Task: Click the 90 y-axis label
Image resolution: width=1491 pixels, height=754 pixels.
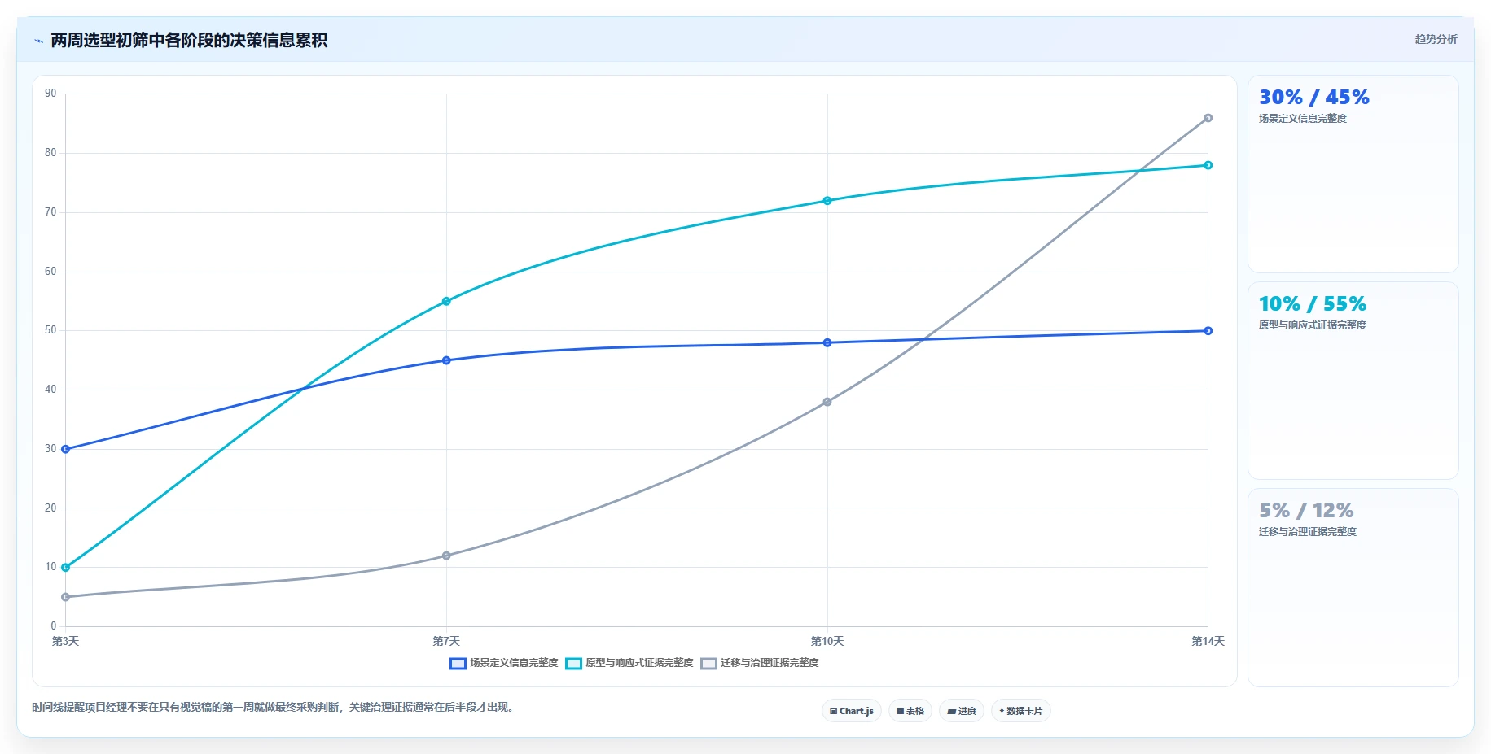Action: click(x=51, y=94)
